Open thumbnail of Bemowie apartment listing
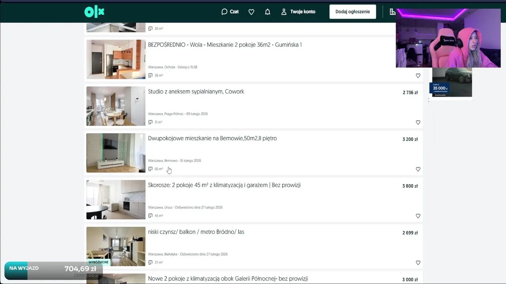Image resolution: width=506 pixels, height=284 pixels. pyautogui.click(x=116, y=153)
